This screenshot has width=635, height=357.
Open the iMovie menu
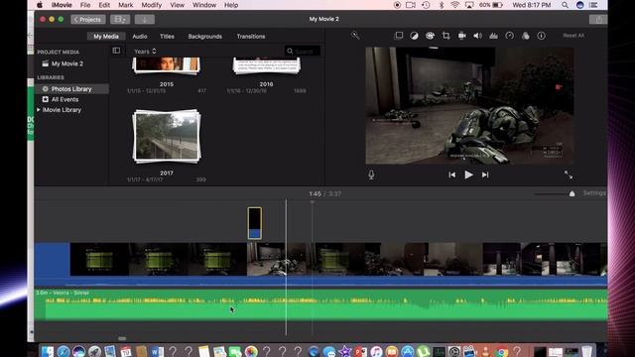[x=62, y=5]
